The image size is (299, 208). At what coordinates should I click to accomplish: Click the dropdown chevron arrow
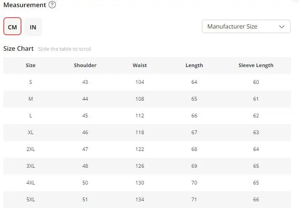coord(282,26)
